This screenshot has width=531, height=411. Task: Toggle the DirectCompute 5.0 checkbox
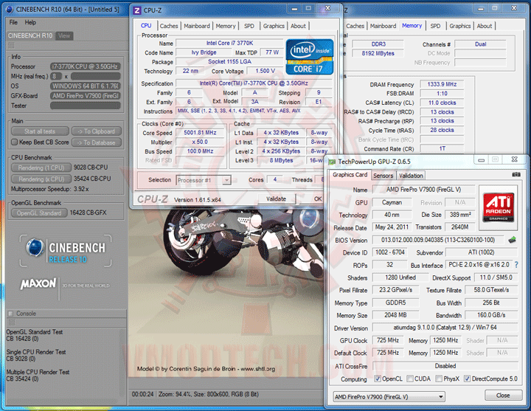[467, 379]
